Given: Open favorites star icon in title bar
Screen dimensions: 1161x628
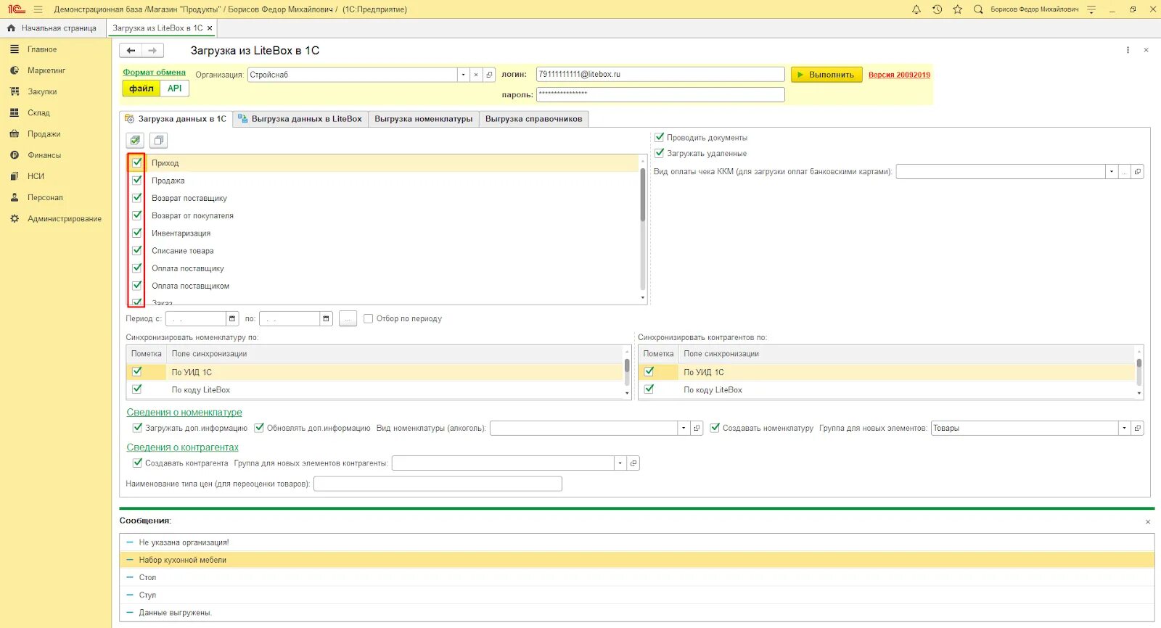Looking at the screenshot, I should (957, 9).
